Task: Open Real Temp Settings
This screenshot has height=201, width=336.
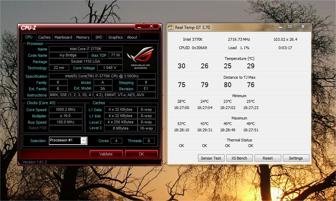Action: [296, 158]
